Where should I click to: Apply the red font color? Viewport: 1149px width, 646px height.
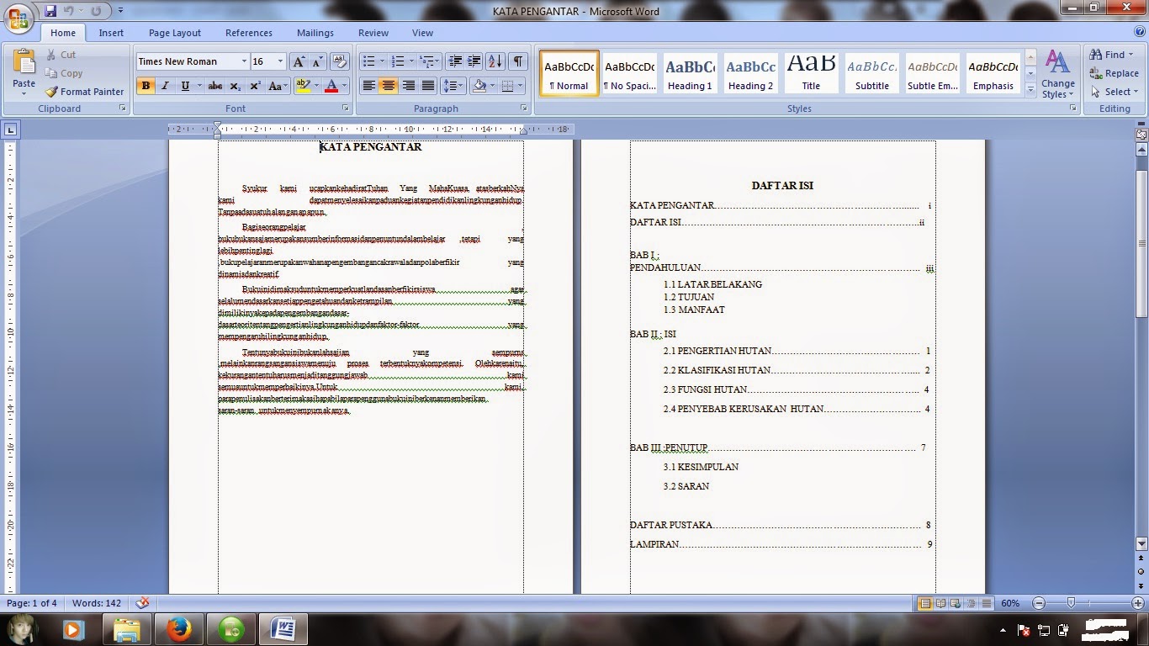point(331,86)
